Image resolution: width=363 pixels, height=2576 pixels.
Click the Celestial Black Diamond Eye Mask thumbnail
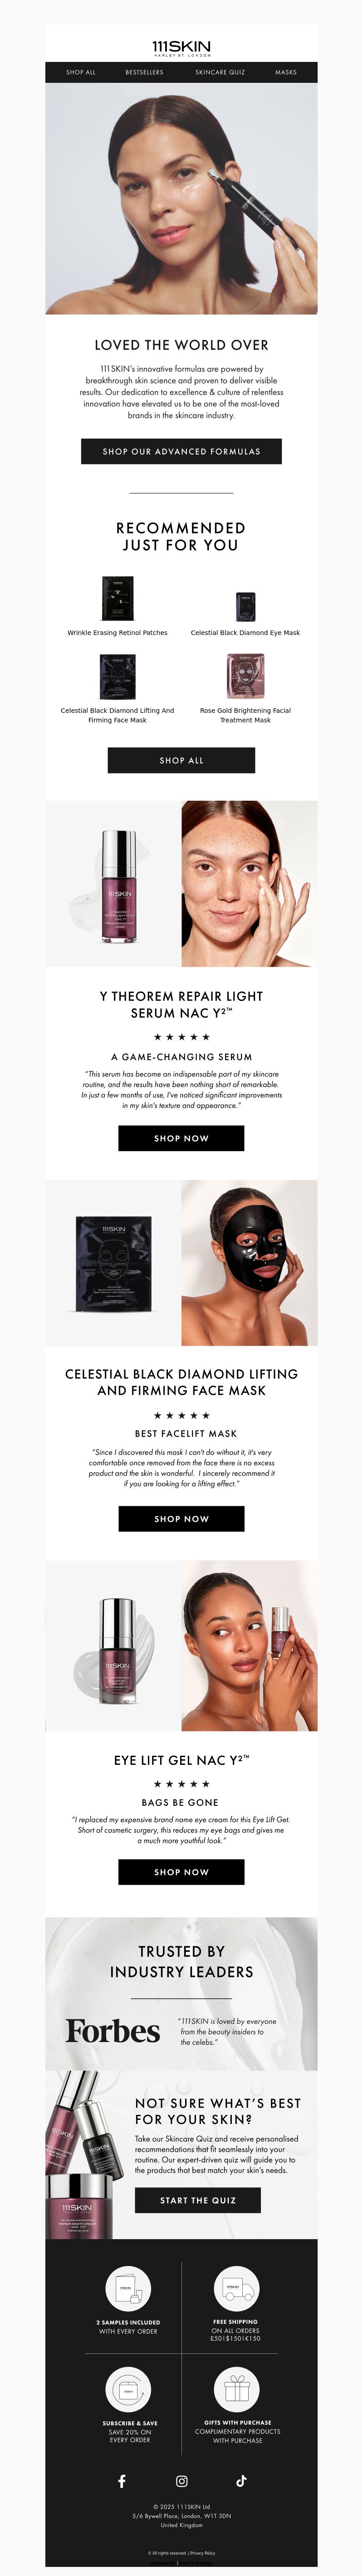pos(245,607)
